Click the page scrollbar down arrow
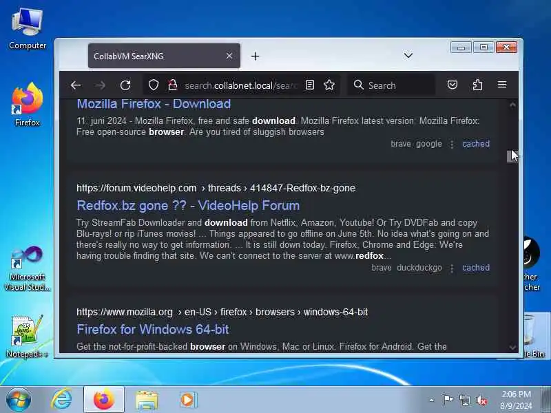The width and height of the screenshot is (551, 413). coord(512,348)
